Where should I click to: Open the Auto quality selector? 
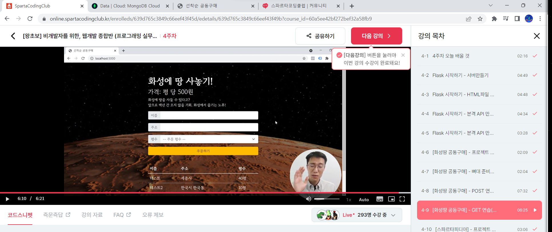364,199
